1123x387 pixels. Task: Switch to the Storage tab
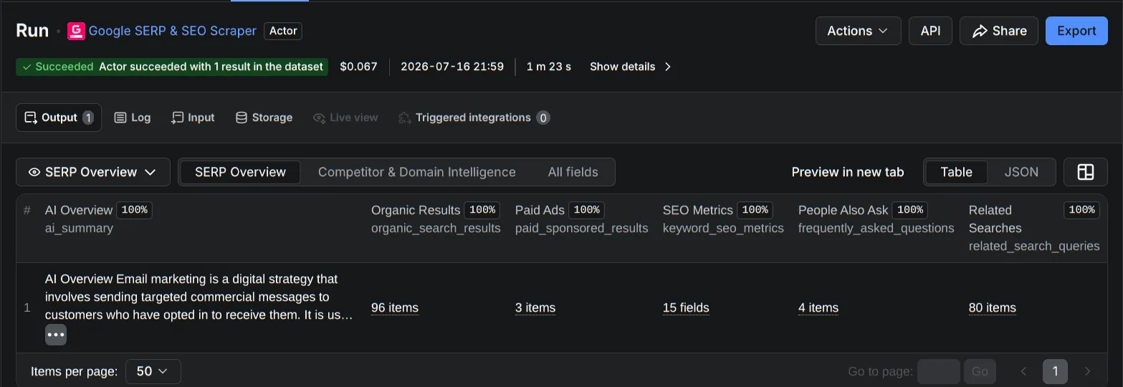tap(264, 118)
